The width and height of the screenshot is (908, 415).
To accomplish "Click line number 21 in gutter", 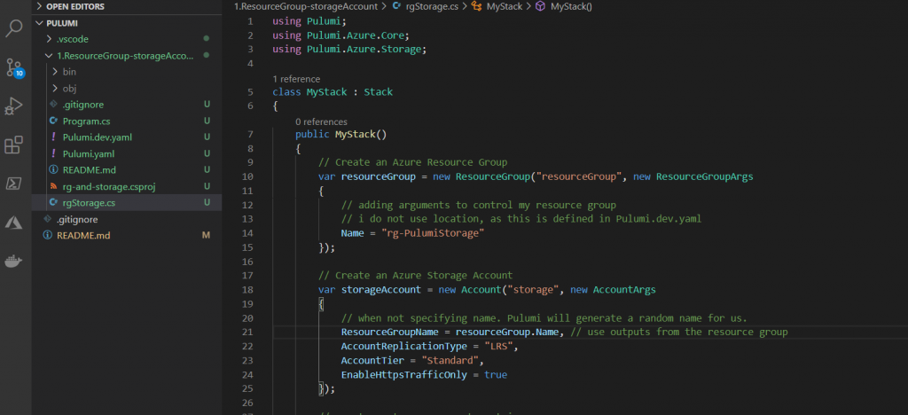I will point(248,333).
